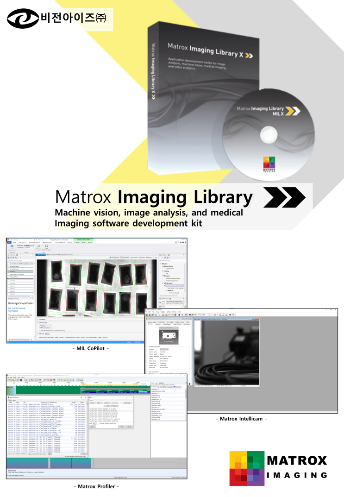Screen dimensions: 344x497
Task: Click Cancel in the Profiler Find dialog
Action: click(129, 427)
